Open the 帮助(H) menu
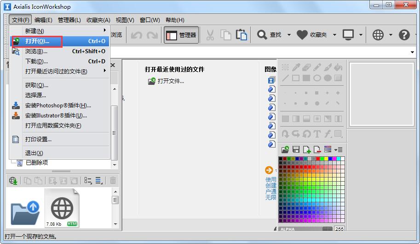Screen dimensions: 420x244 coord(175,20)
